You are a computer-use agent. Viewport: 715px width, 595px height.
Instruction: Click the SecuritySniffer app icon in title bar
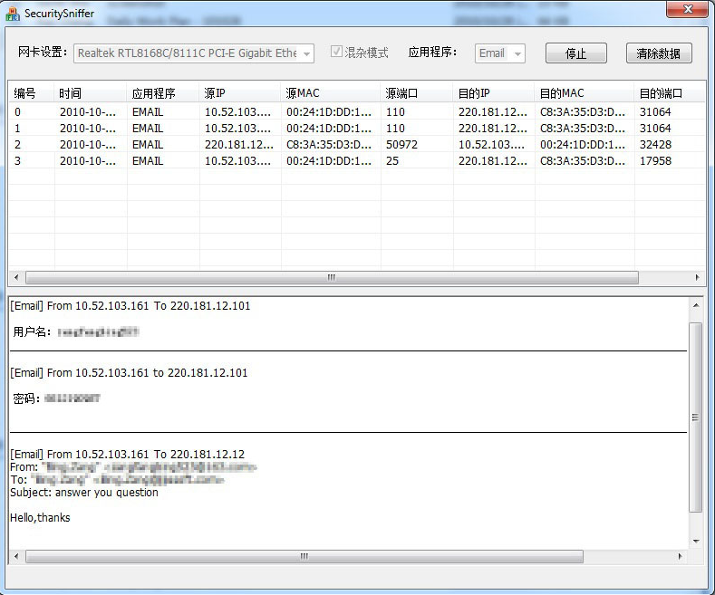[x=13, y=14]
